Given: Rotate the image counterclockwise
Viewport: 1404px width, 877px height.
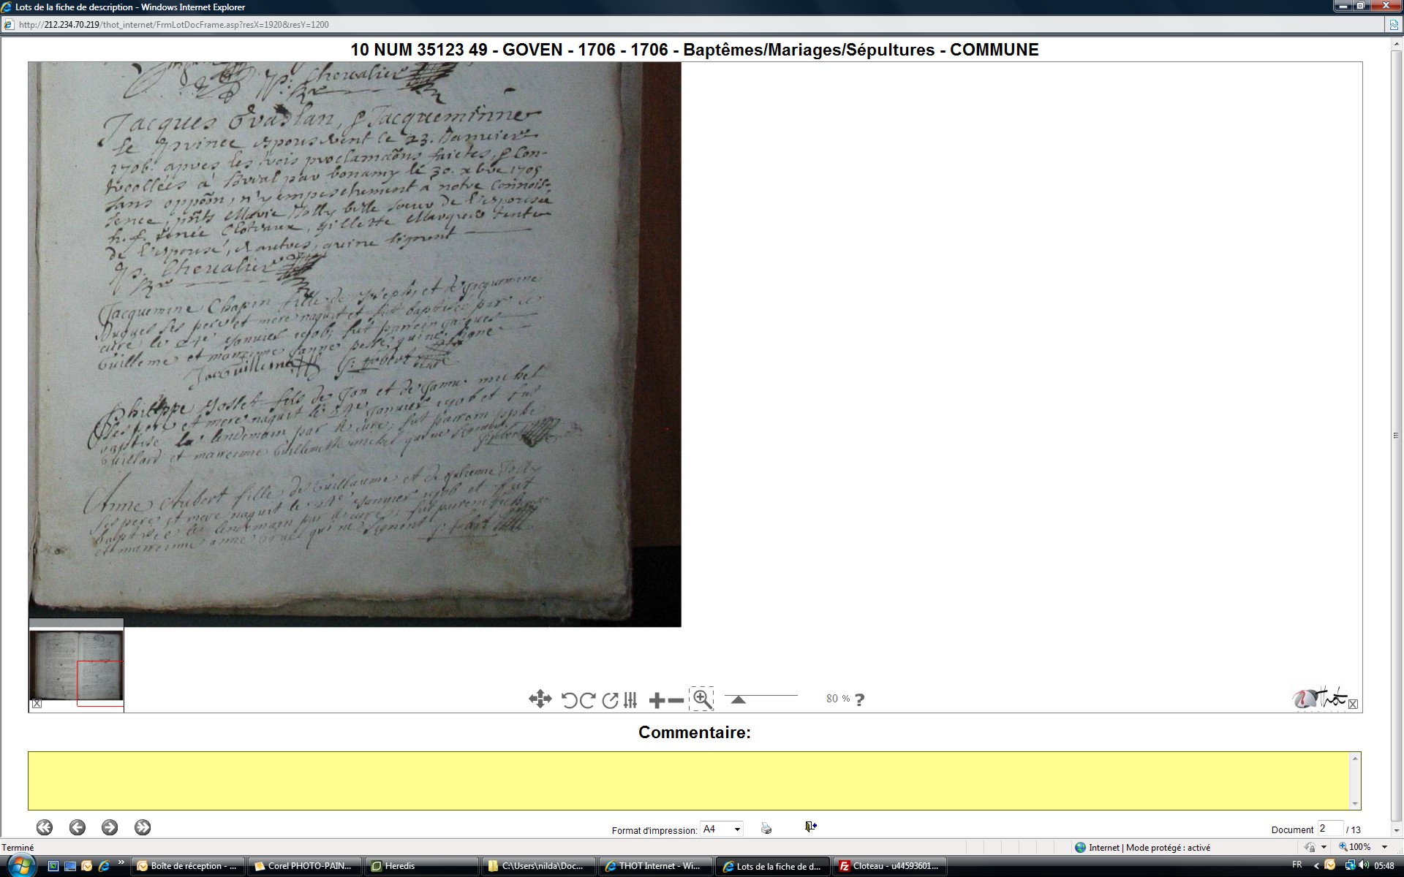Looking at the screenshot, I should pyautogui.click(x=569, y=700).
